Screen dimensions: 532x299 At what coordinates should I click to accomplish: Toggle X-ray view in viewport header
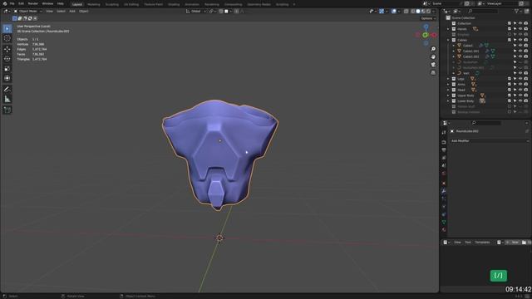pos(406,11)
